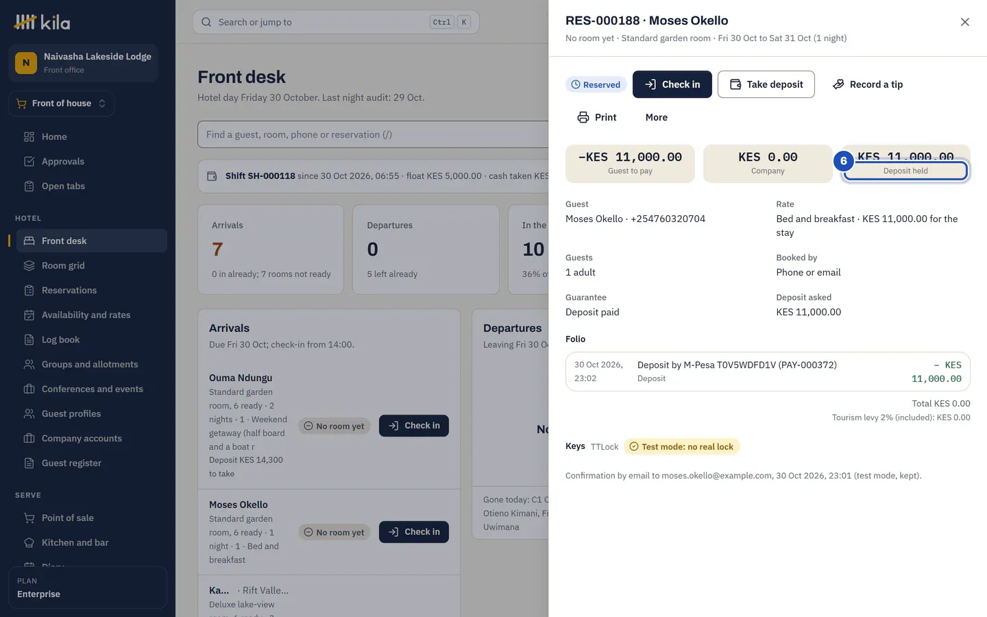Image resolution: width=987 pixels, height=617 pixels.
Task: Open the Home page icon in sidebar
Action: 29,136
